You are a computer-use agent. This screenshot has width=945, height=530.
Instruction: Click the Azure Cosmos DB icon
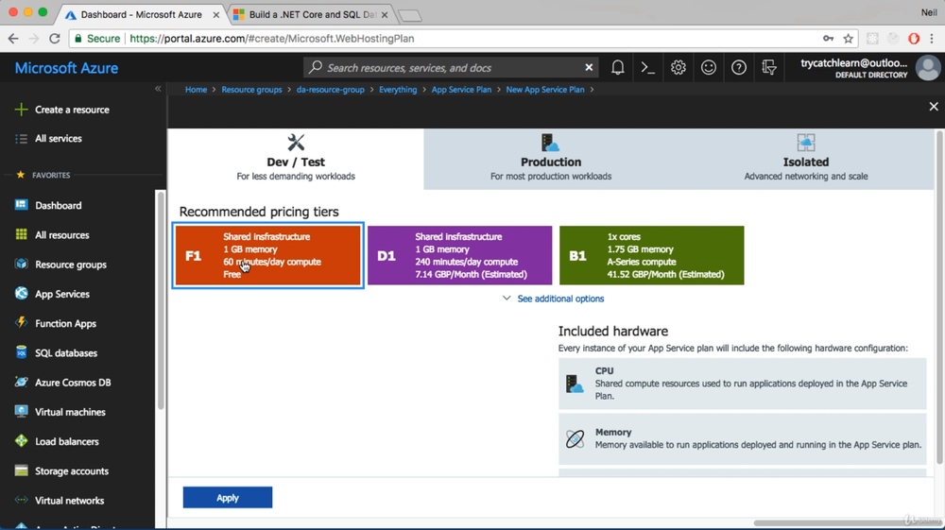pyautogui.click(x=21, y=382)
